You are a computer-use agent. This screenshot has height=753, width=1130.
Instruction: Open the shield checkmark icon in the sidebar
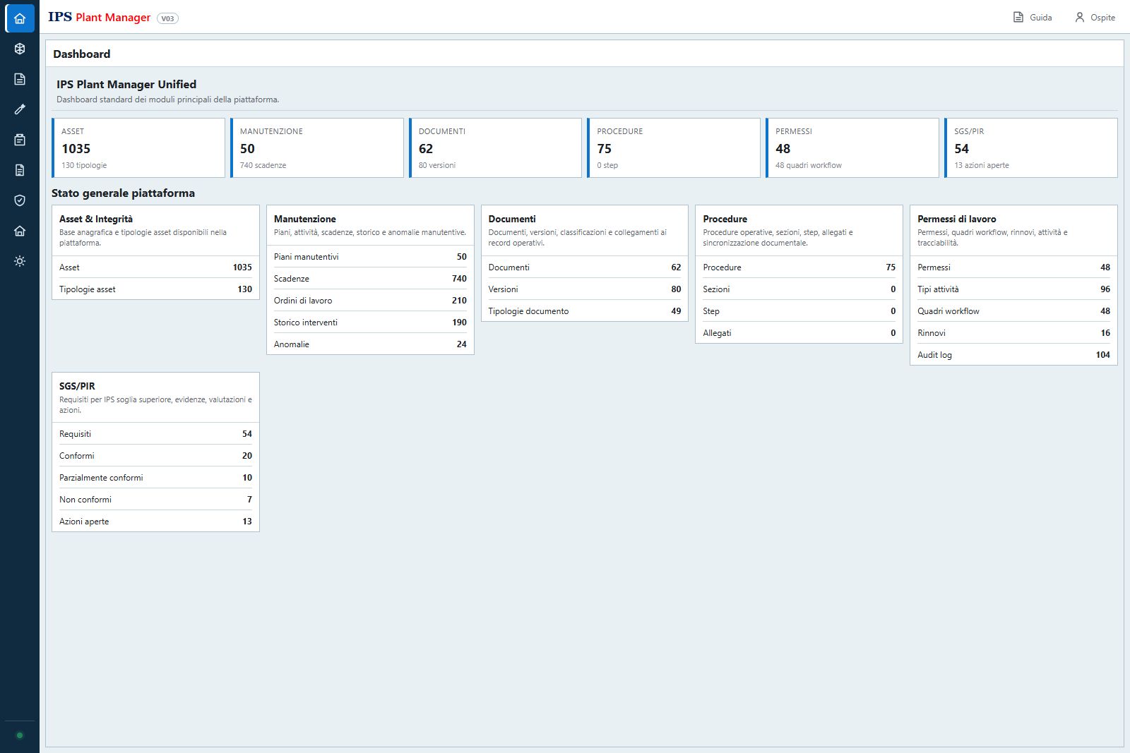click(x=20, y=200)
